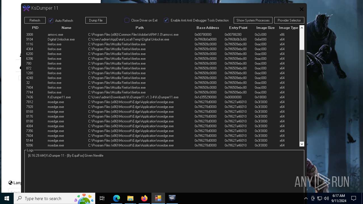Click the meet-now camera tray icon
Viewport: 363px width, 204px height.
313,198
